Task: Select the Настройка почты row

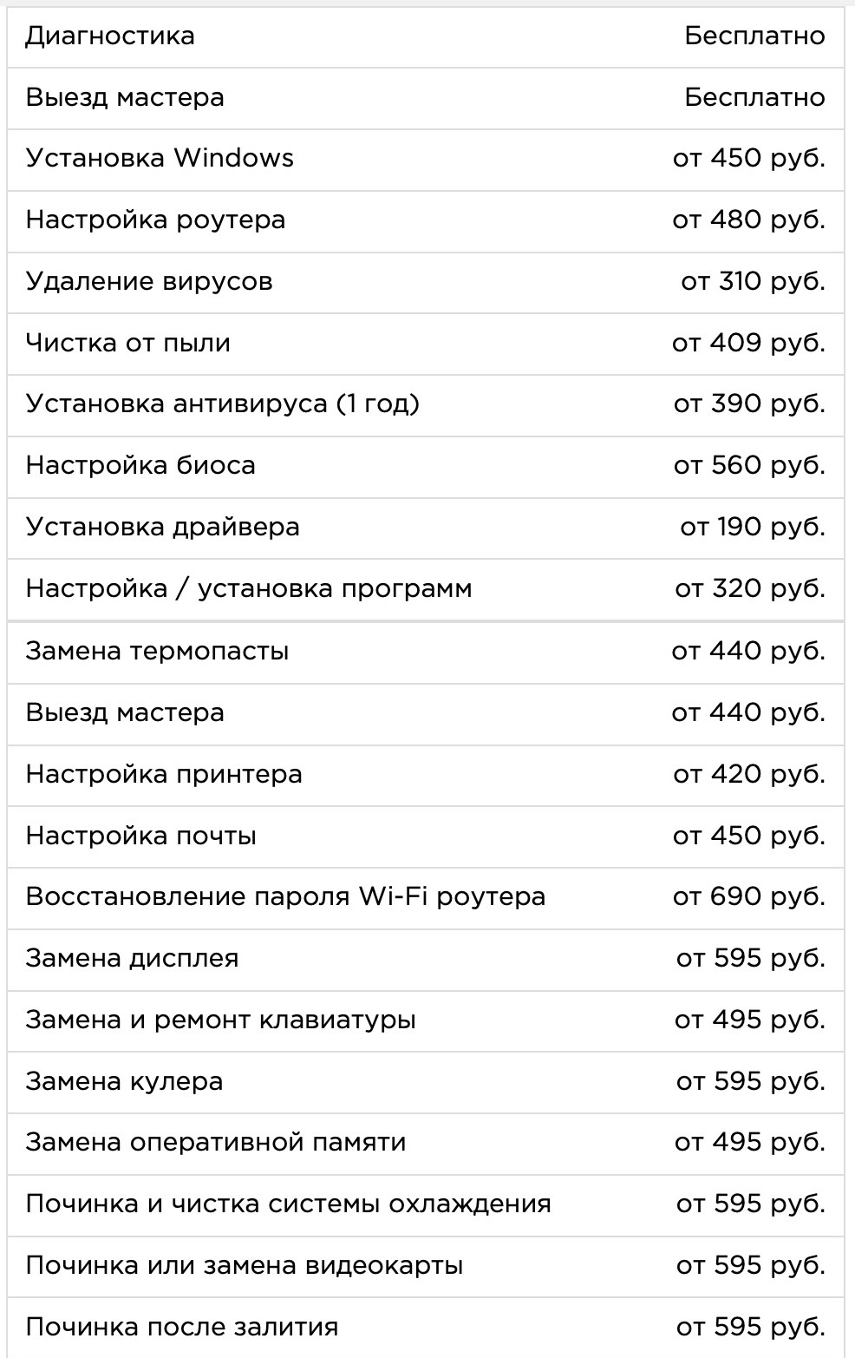Action: [141, 836]
